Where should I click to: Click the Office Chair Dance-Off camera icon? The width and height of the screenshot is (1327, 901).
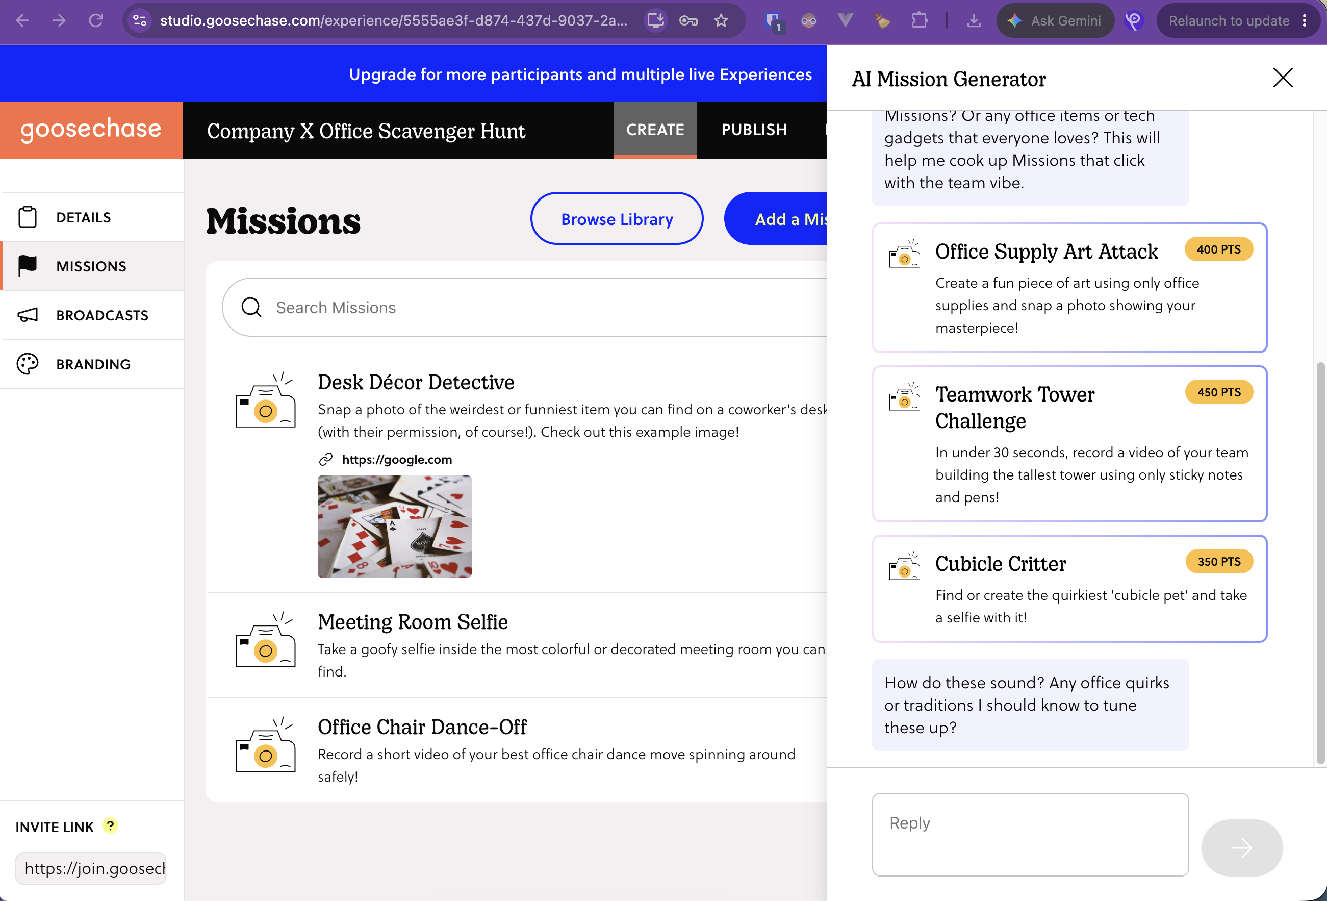click(x=266, y=745)
